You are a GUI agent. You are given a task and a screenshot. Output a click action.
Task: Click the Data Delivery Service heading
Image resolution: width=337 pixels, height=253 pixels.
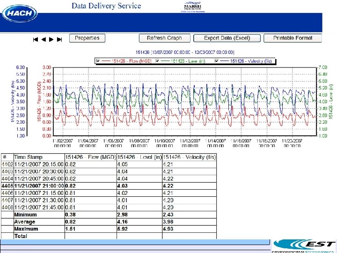click(x=106, y=6)
